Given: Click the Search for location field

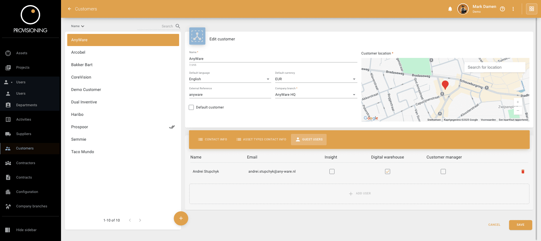Looking at the screenshot, I should click(x=495, y=67).
